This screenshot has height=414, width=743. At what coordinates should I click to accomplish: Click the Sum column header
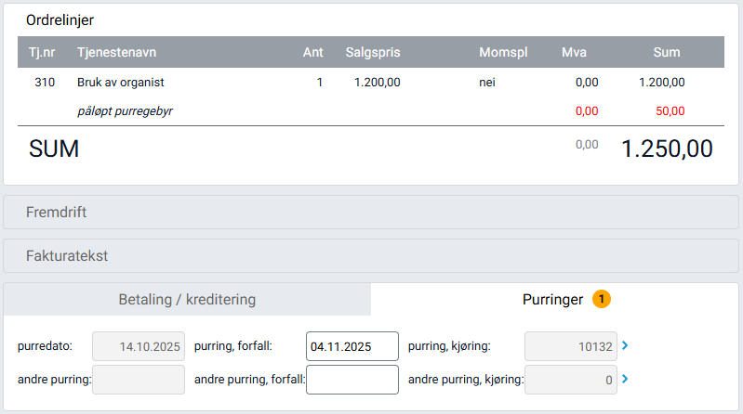coord(666,52)
